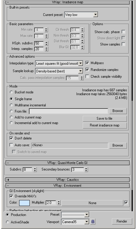Image resolution: width=136 pixels, height=229 pixels.
Task: Click the Auto save path field
Action: click(x=70, y=145)
